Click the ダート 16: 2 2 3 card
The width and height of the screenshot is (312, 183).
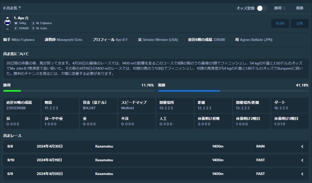(290, 105)
